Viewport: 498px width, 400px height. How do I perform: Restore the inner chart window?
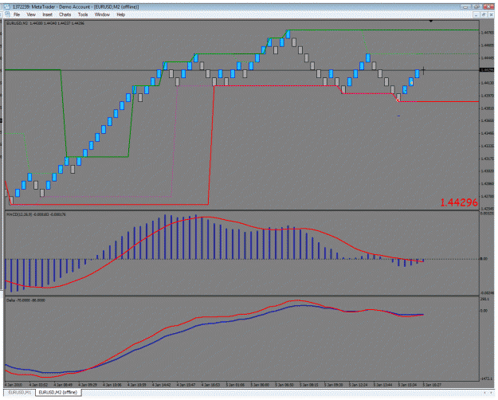[x=484, y=15]
